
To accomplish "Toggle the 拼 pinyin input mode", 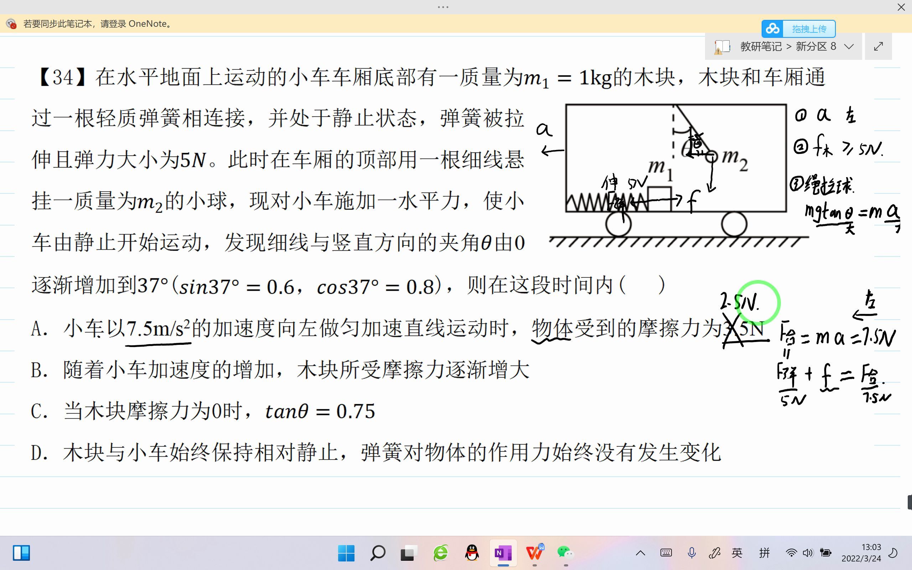I will click(x=764, y=553).
